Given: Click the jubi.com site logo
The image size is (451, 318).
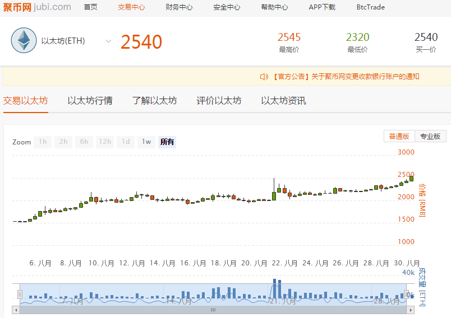Looking at the screenshot, I should click(36, 7).
